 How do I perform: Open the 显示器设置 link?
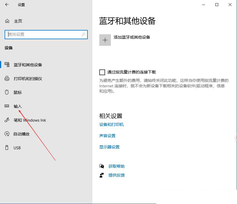click(109, 147)
